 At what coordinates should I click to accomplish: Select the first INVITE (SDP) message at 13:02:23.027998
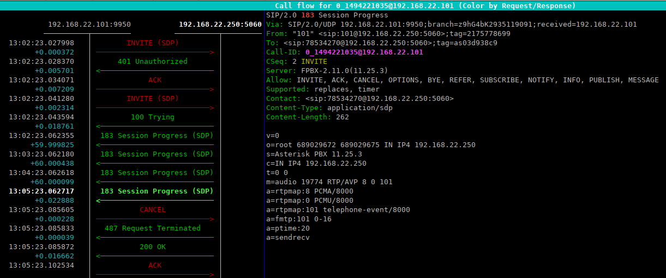point(152,43)
